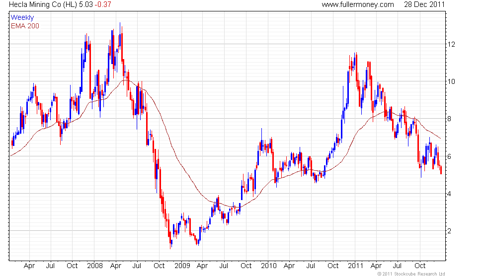Screen dimensions: 487x278
Task: Click the red price change -0.37
Action: [x=103, y=4]
